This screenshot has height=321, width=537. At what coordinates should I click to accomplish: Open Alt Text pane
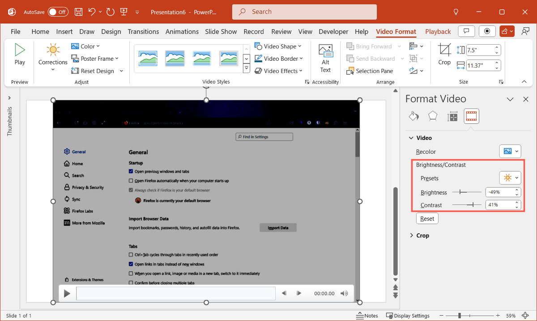[325, 58]
